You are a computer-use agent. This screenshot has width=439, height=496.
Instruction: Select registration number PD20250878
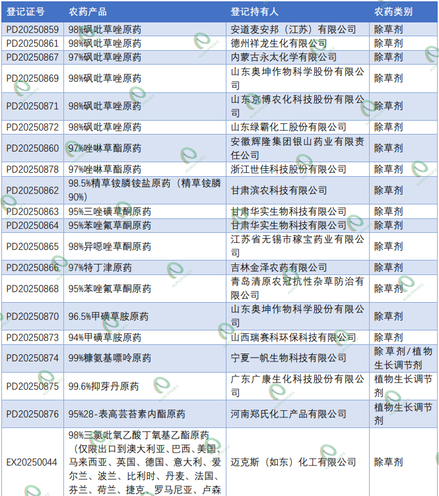click(x=32, y=170)
